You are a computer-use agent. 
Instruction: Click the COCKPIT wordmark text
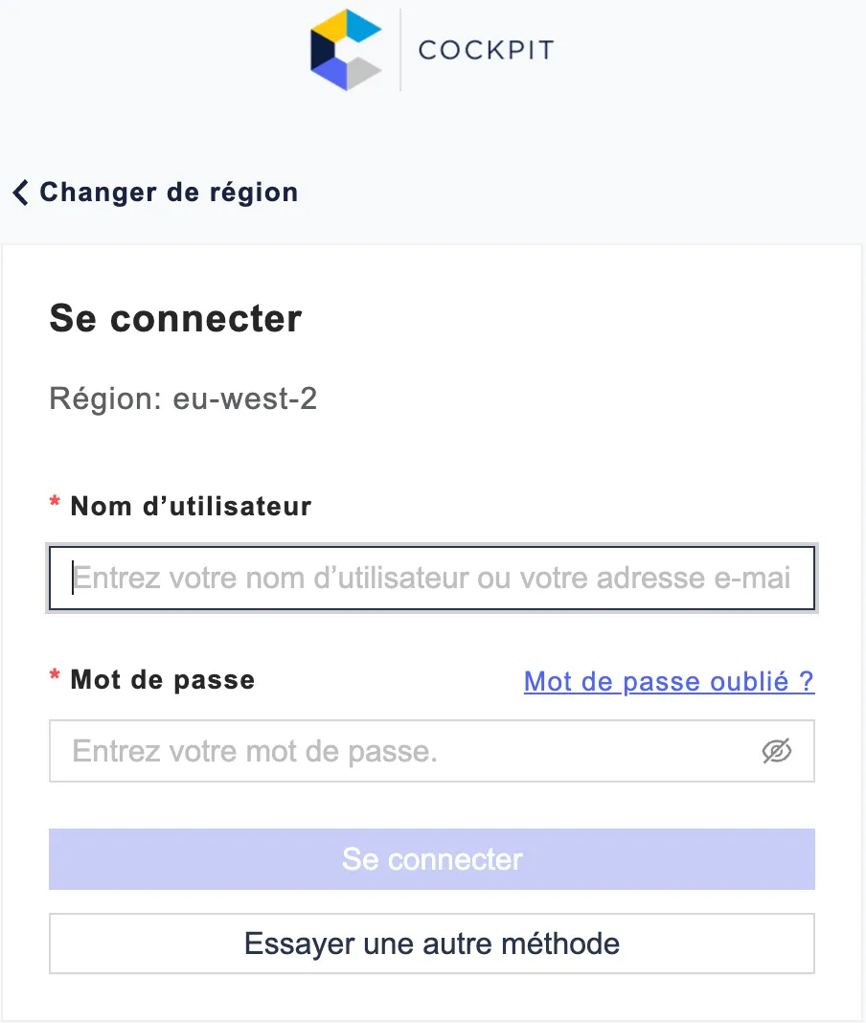point(486,50)
